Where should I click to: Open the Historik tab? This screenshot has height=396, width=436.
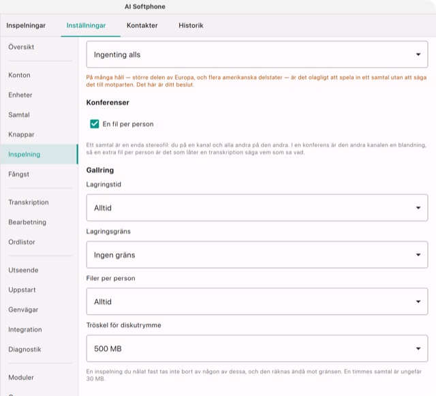[191, 25]
